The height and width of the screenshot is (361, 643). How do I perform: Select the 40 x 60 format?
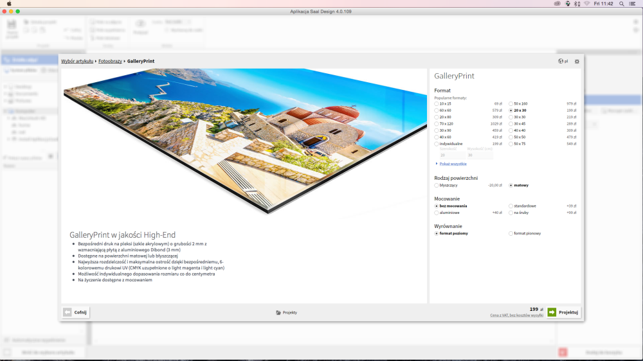pos(437,137)
